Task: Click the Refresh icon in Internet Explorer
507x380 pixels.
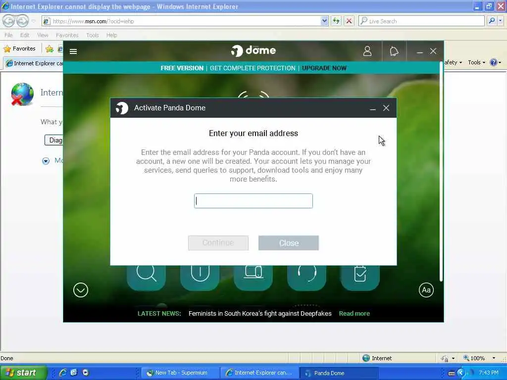Action: click(336, 21)
